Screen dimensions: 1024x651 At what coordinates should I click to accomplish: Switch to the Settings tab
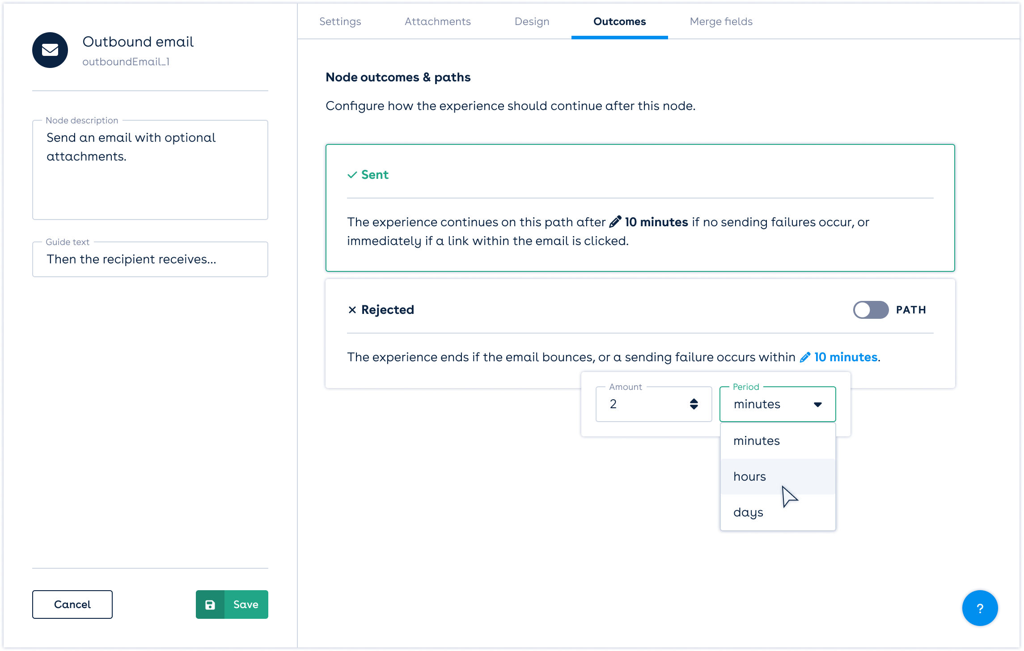(340, 21)
